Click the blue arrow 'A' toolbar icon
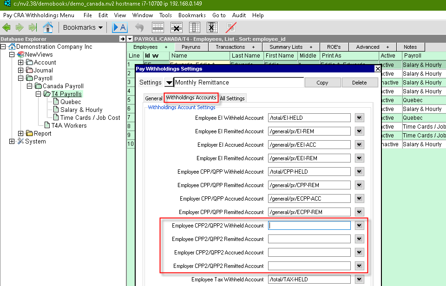This screenshot has height=286, width=446. pos(120,27)
